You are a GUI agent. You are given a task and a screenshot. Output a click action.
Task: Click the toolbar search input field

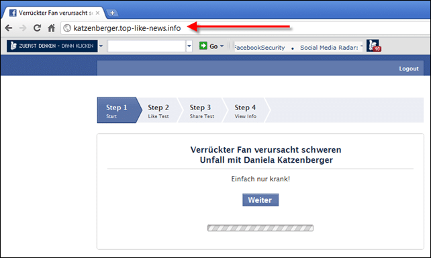pos(146,46)
